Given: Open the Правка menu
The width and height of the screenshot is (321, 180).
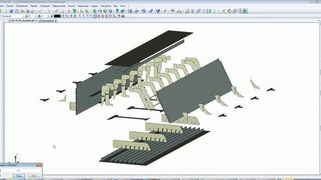Looking at the screenshot, I should point(10,6).
